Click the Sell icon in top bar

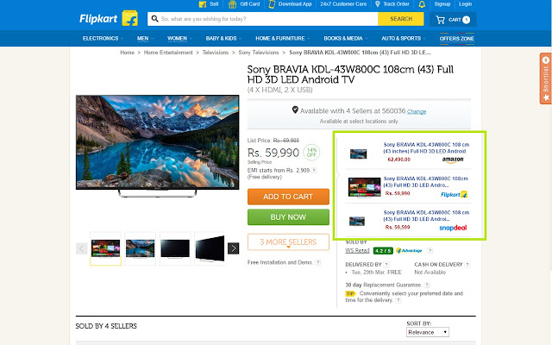click(x=203, y=4)
